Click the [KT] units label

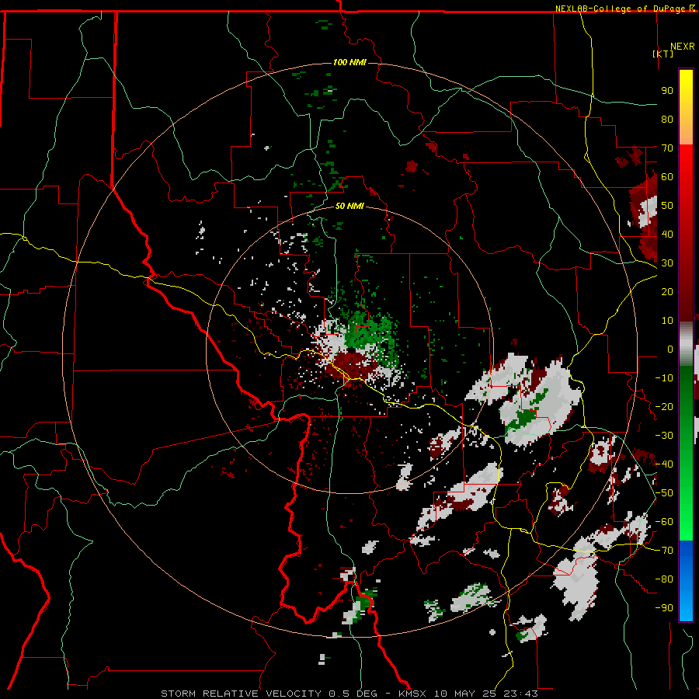point(663,54)
